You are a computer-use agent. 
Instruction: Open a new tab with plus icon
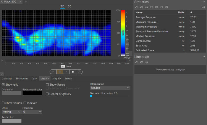[x=26, y=2]
